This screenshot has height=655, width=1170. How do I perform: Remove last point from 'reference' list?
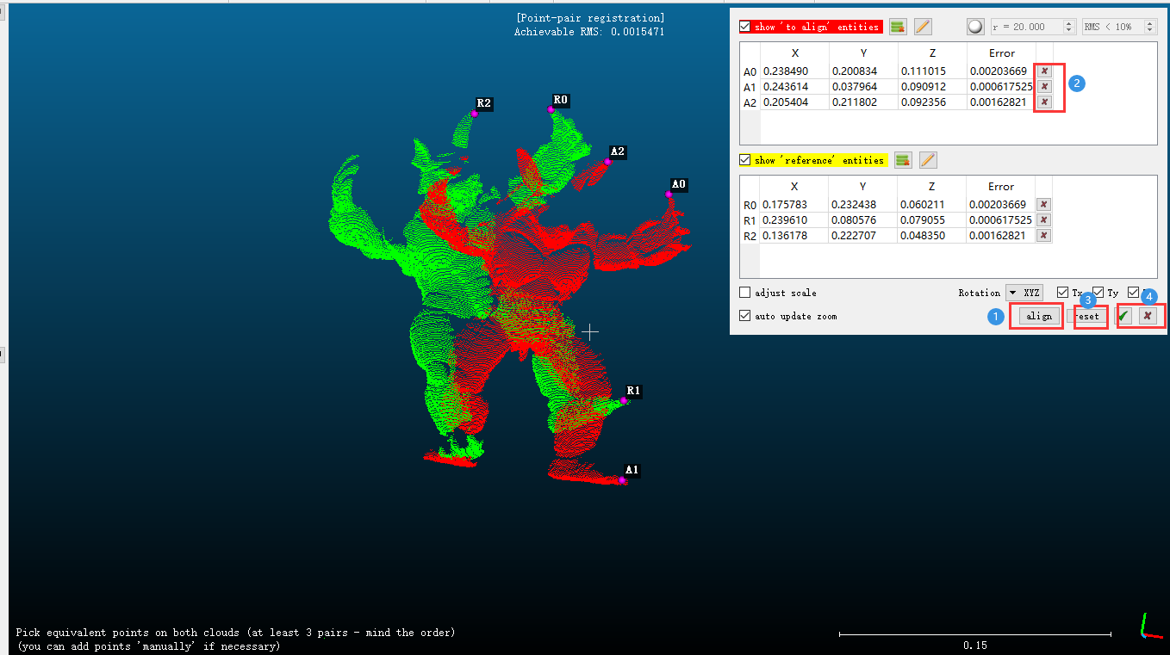[903, 160]
